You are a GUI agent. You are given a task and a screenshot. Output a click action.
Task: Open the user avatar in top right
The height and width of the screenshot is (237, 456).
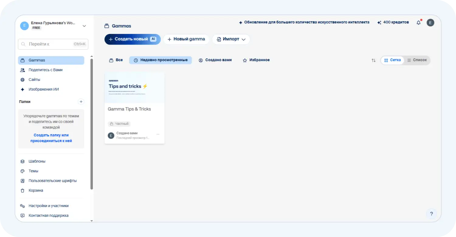click(430, 23)
